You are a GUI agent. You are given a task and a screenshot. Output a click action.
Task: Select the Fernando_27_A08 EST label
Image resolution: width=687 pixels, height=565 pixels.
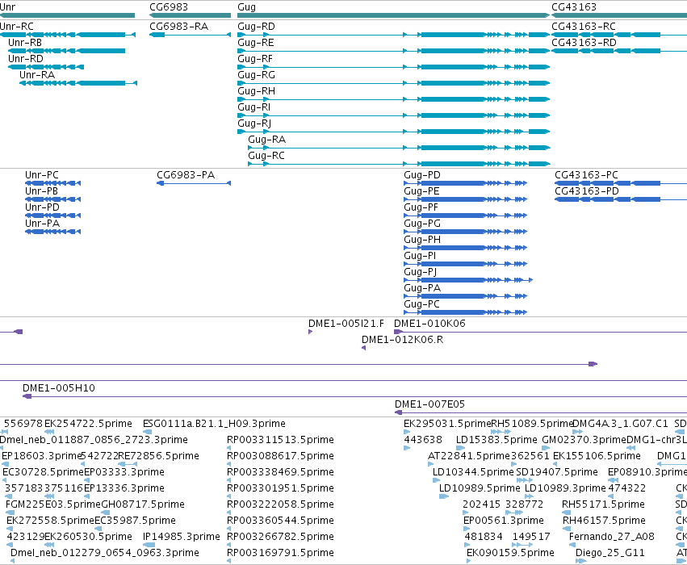point(612,537)
